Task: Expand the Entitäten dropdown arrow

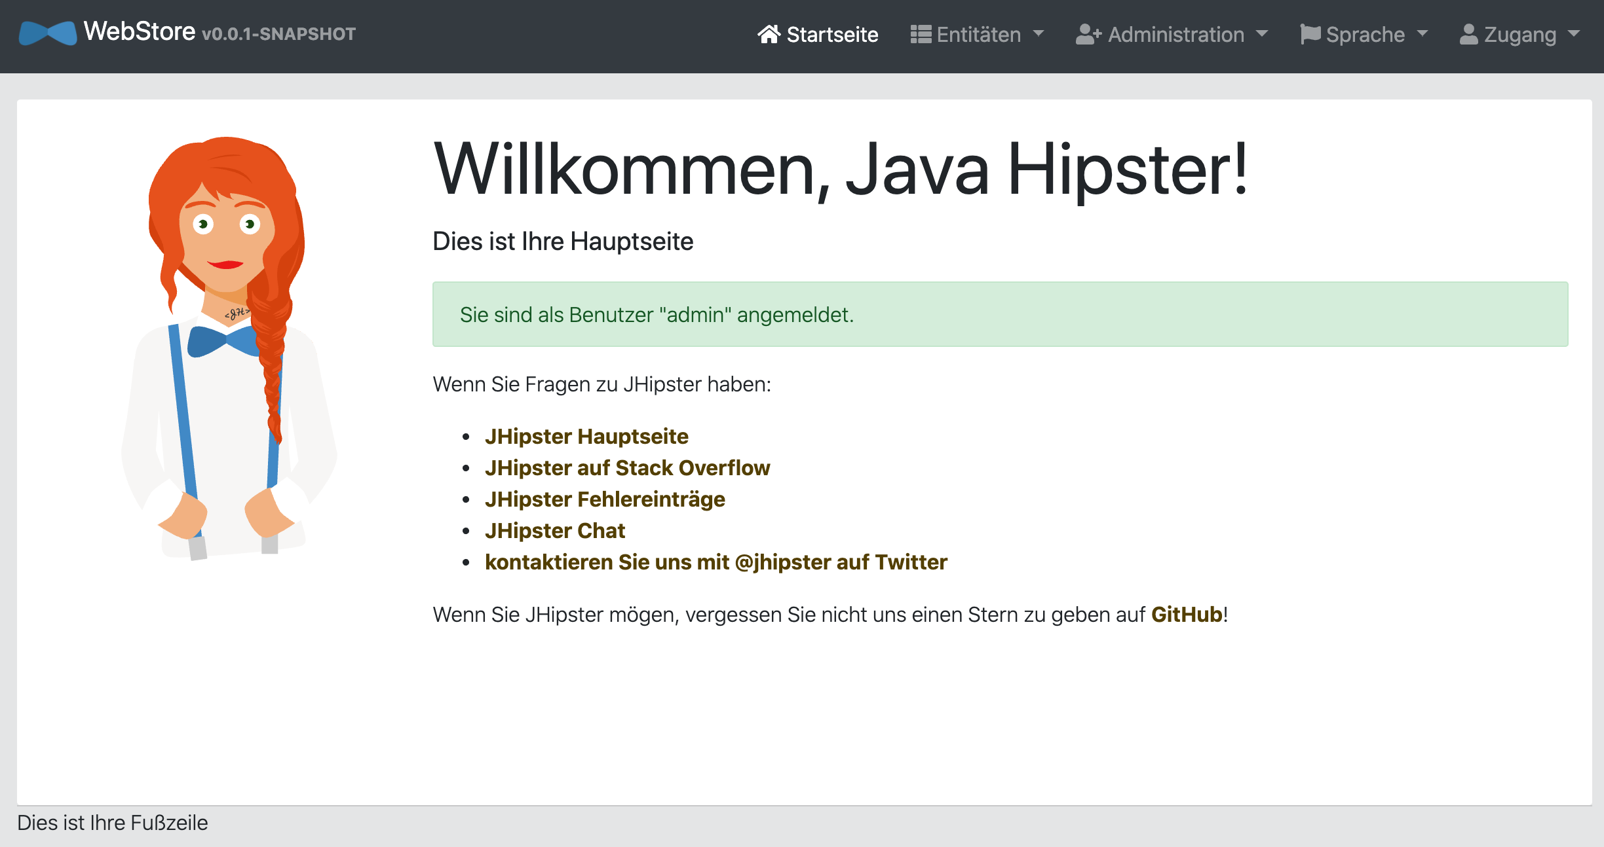Action: coord(1039,33)
